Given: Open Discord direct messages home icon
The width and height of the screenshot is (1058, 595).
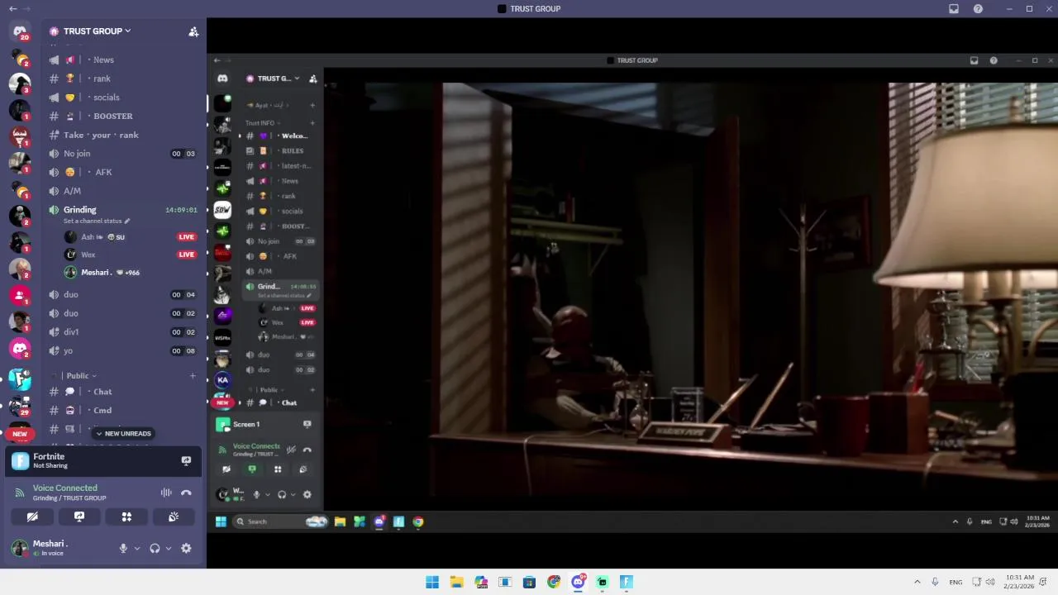Looking at the screenshot, I should tap(20, 31).
